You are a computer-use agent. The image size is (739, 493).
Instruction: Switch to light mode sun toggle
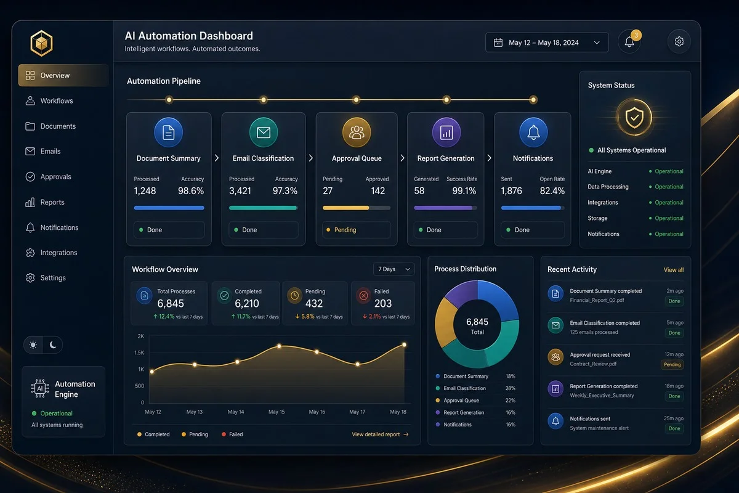click(x=33, y=345)
